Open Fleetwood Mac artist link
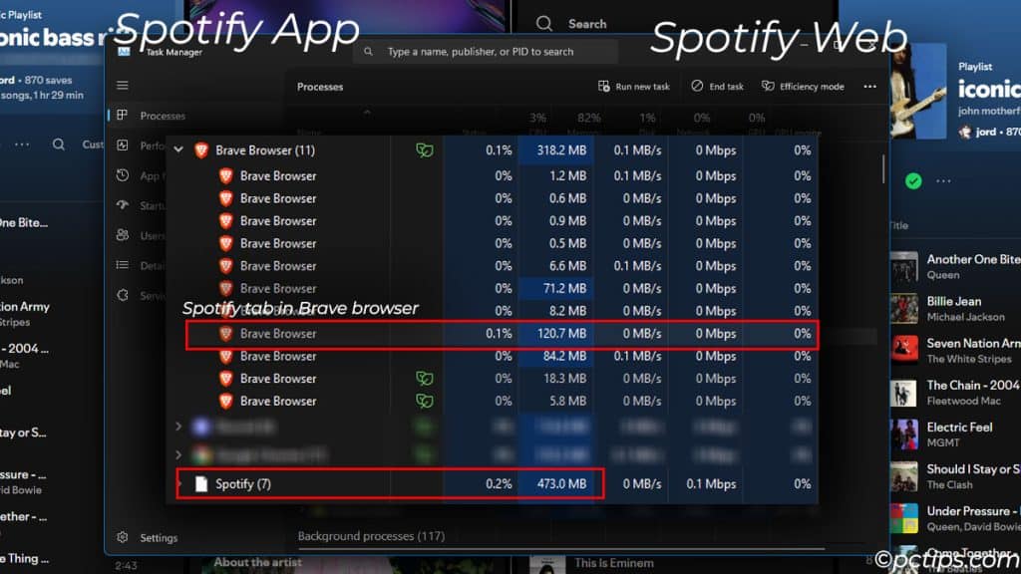 (x=964, y=401)
